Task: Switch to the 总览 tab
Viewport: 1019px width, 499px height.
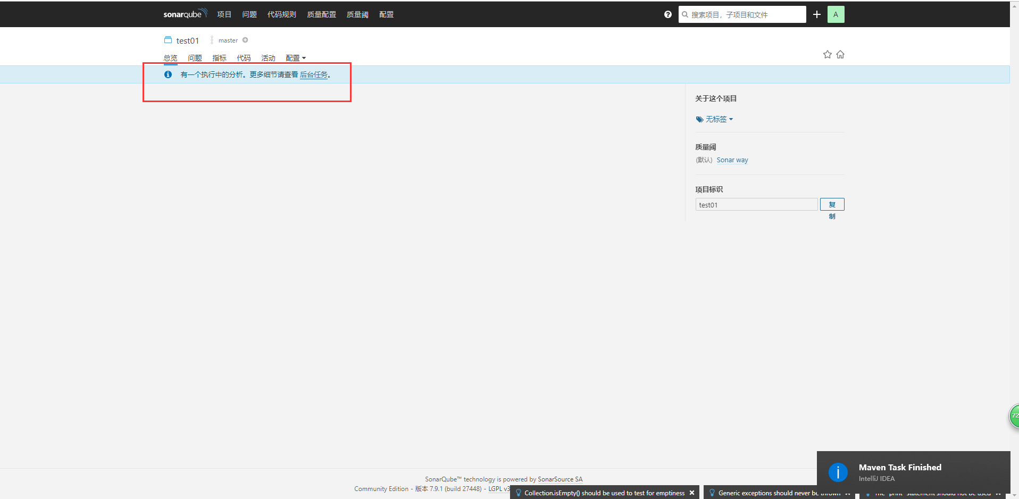Action: pos(170,58)
